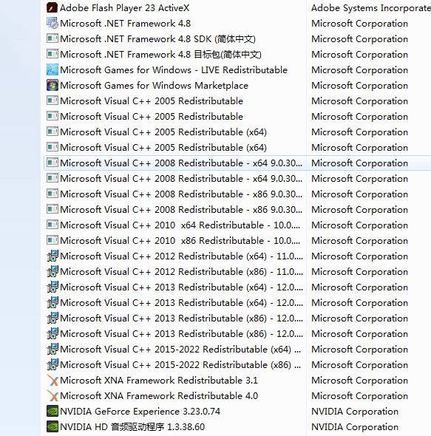Click the Games for Windows Marketplace icon

click(52, 86)
